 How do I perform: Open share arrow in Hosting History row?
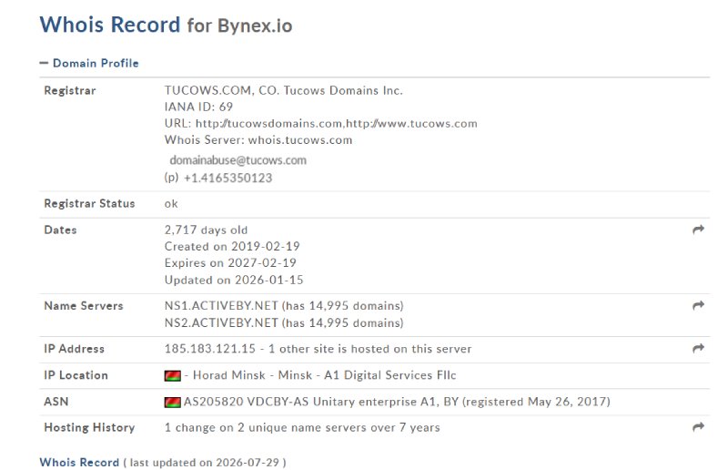click(698, 427)
